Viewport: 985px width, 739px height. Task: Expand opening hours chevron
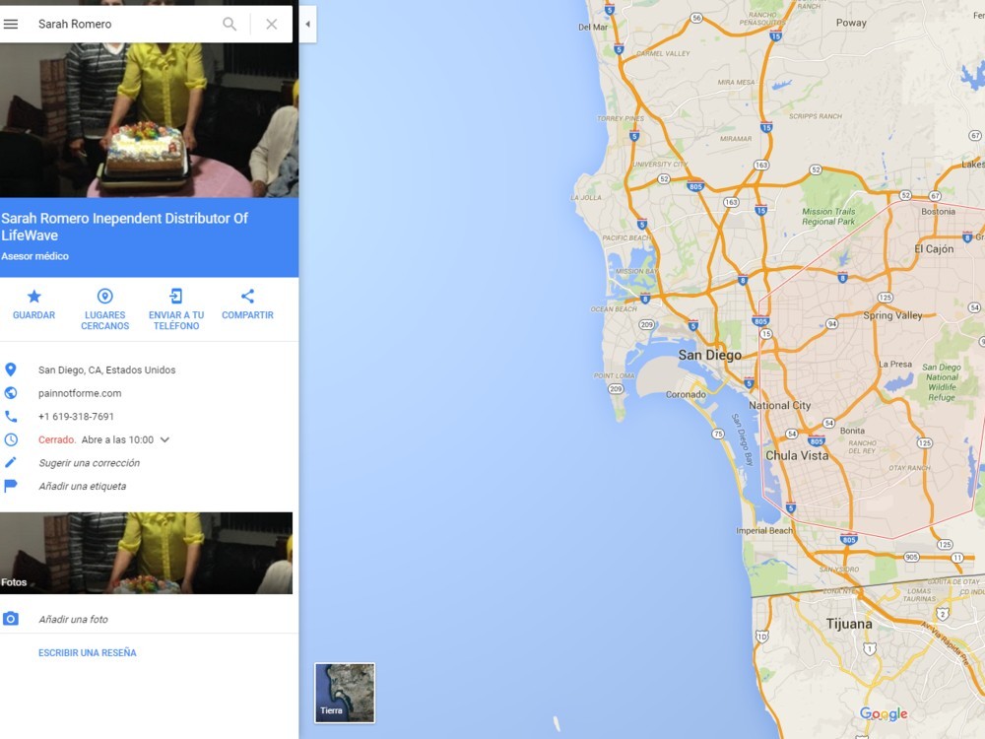click(164, 439)
